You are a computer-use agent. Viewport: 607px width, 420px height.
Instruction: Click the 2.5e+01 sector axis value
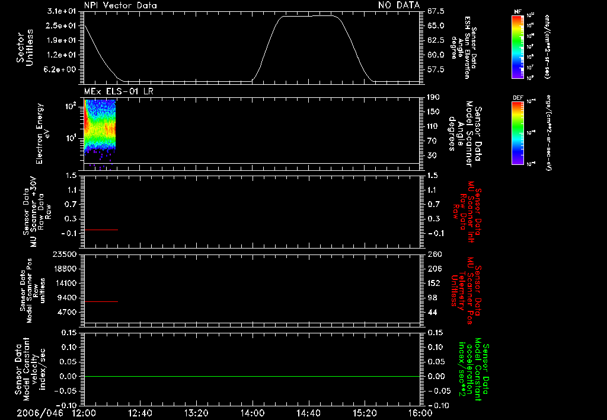point(62,26)
